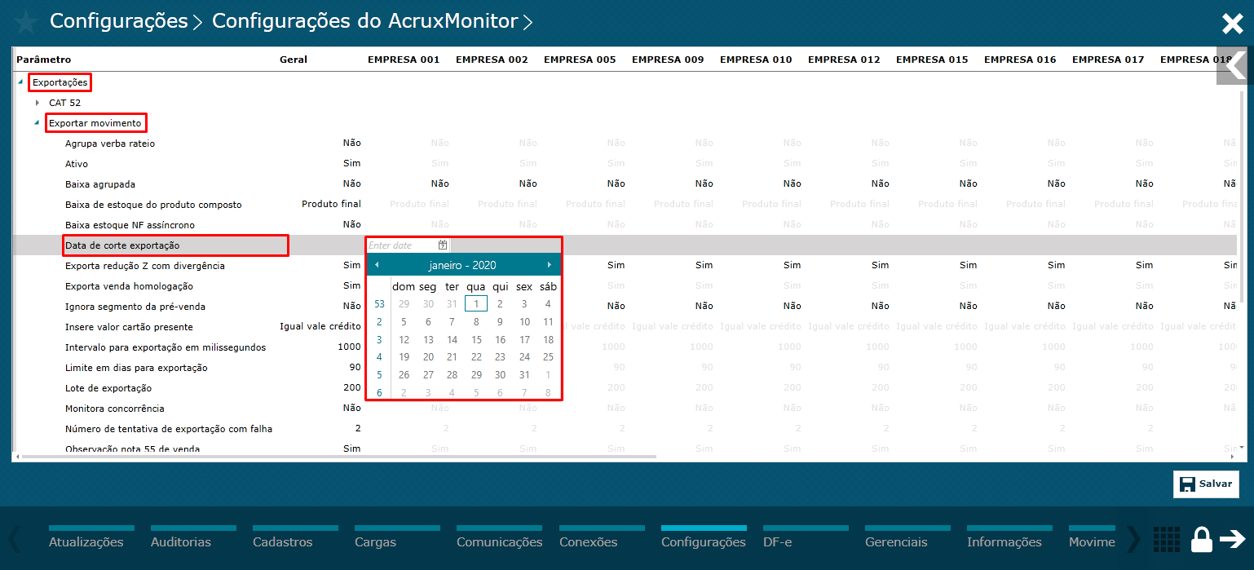Click Configurações do AcruxMonitor breadcrumb

(x=365, y=21)
